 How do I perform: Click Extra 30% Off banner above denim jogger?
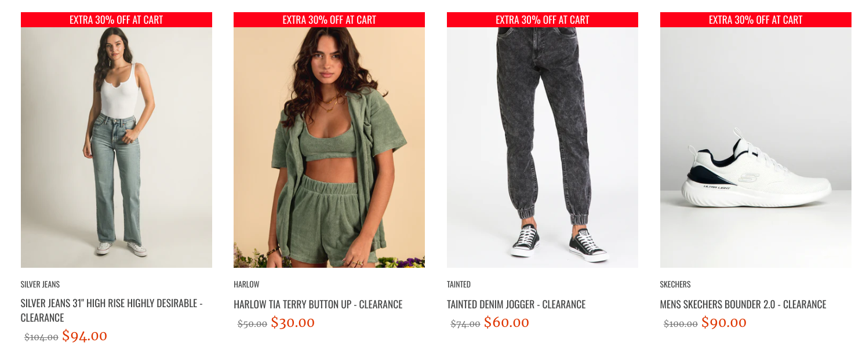pos(543,20)
